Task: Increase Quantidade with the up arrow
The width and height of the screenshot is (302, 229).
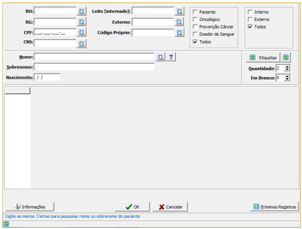Action: click(x=287, y=67)
